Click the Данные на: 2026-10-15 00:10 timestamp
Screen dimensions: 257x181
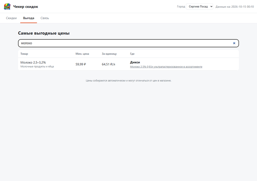pyautogui.click(x=235, y=7)
